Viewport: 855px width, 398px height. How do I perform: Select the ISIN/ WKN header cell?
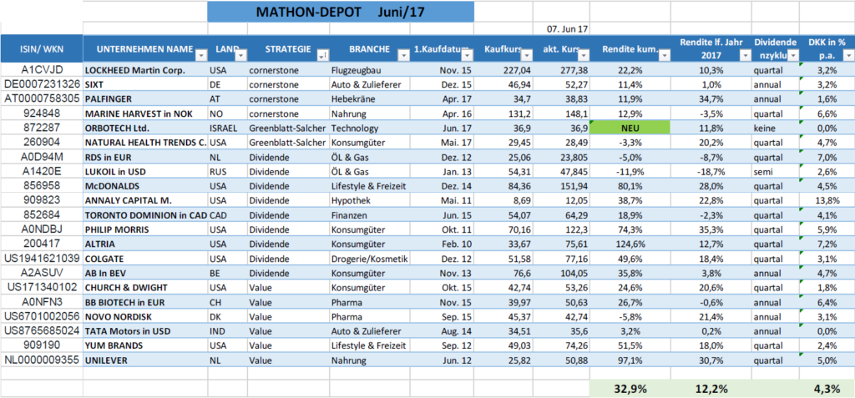pyautogui.click(x=42, y=48)
